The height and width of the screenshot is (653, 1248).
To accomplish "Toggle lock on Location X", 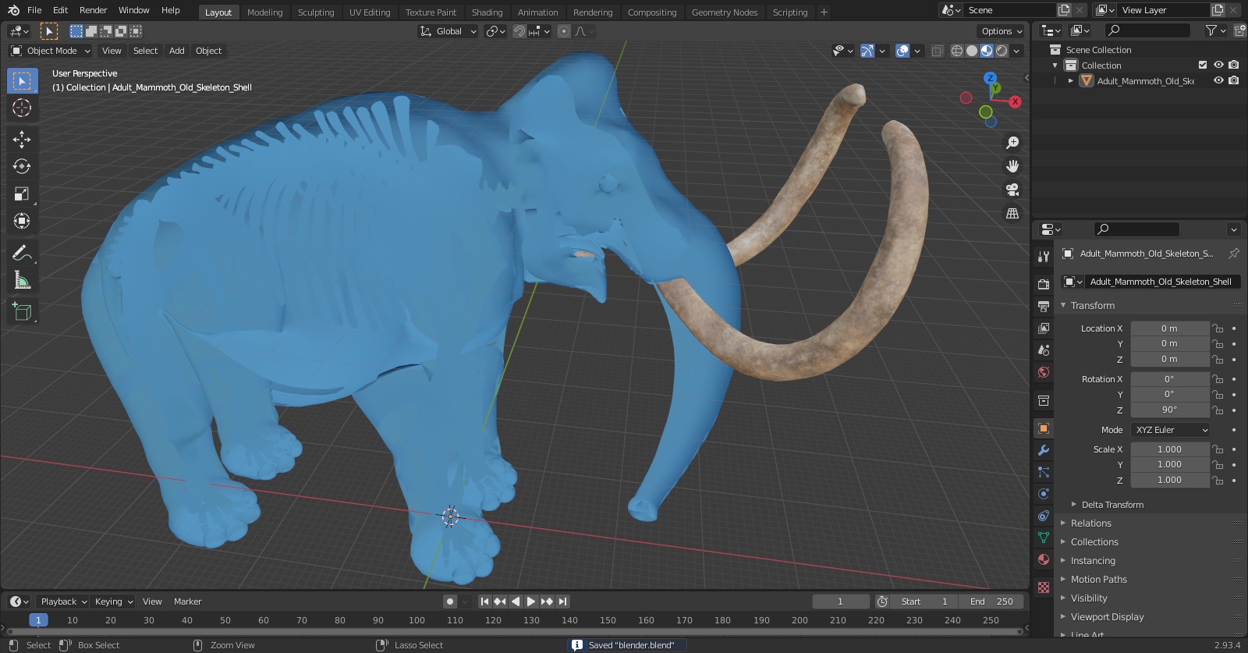I will click(1218, 328).
